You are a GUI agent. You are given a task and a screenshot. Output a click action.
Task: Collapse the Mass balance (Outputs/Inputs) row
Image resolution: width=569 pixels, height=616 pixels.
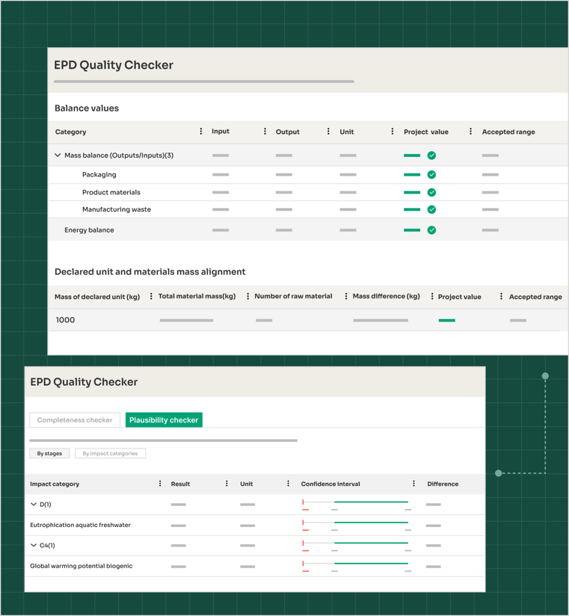click(x=58, y=155)
